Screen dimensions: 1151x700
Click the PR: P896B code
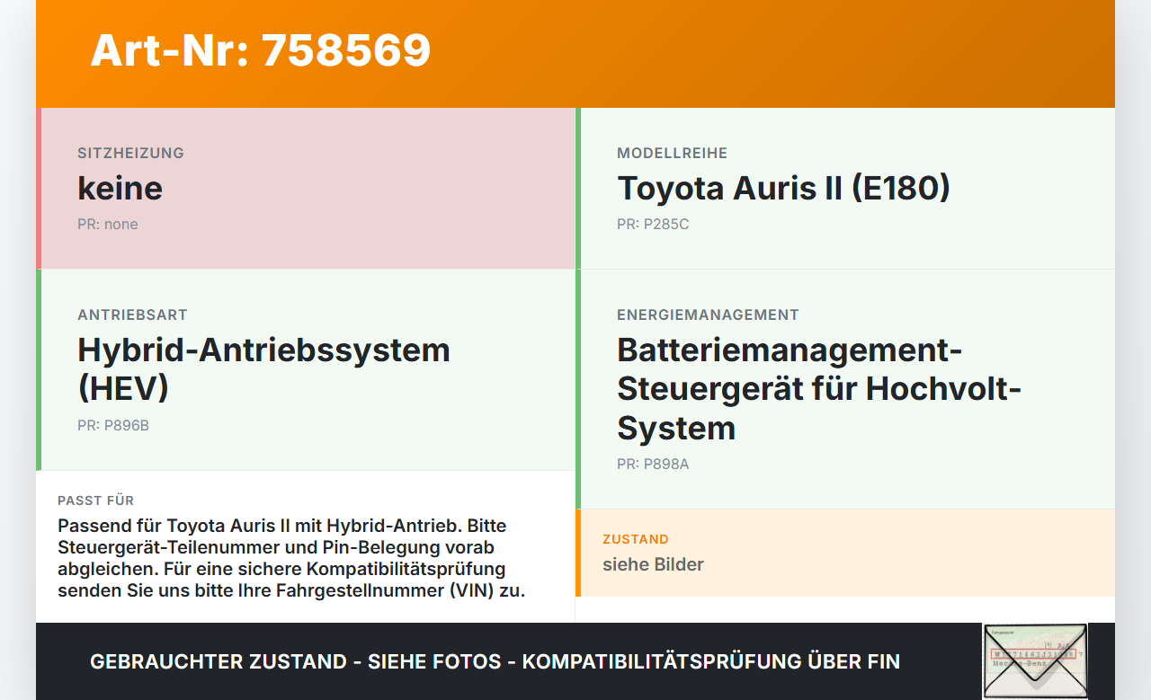click(x=113, y=426)
